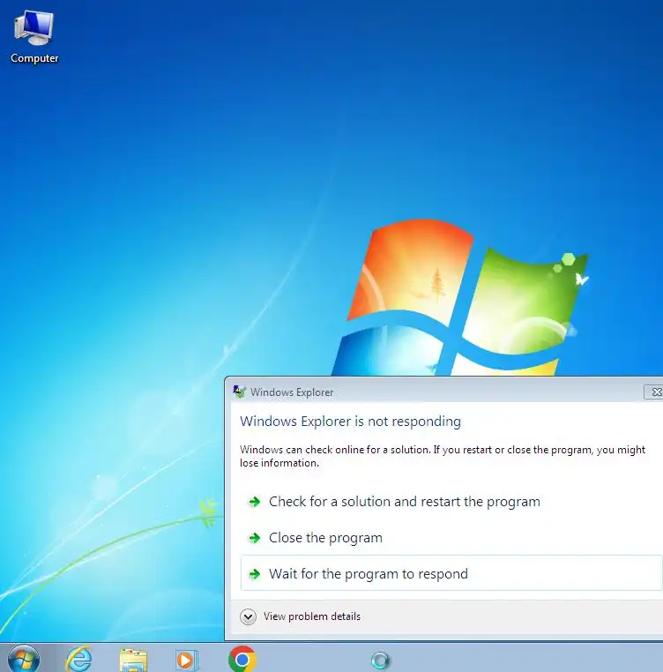Screen dimensions: 663x672
Task: Click the green arrow beside Close the program
Action: 255,537
